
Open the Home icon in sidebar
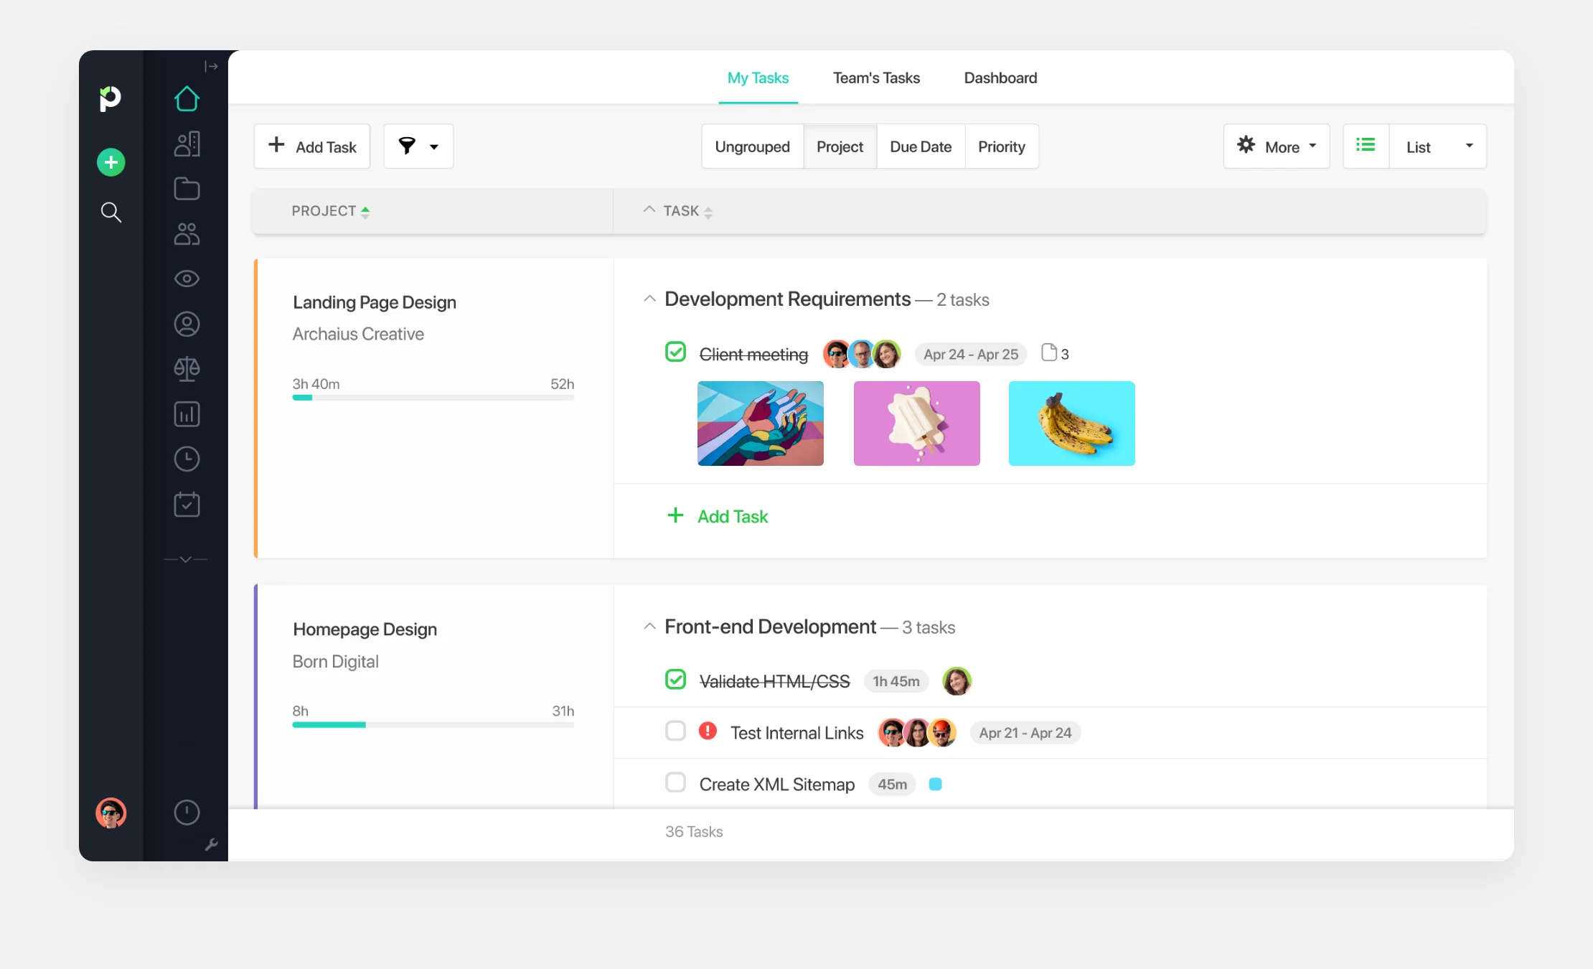(x=187, y=99)
